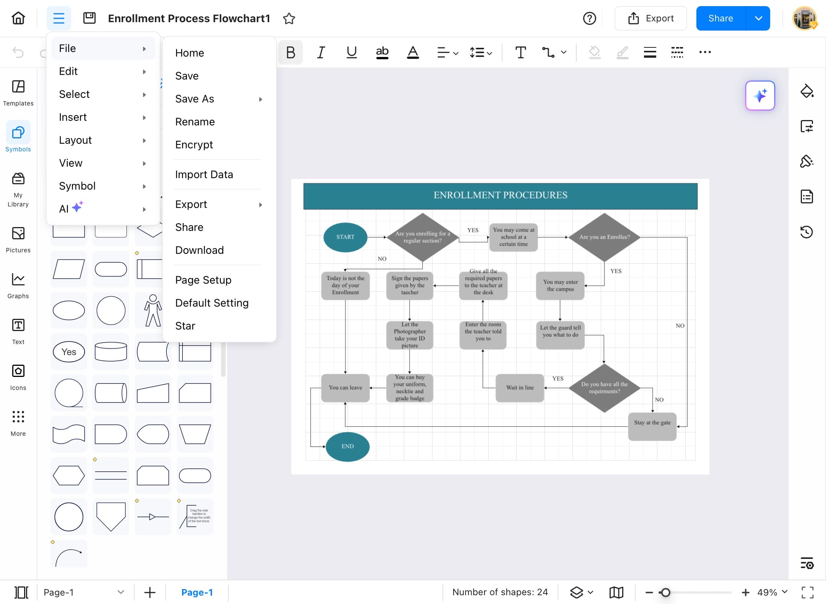Click the Export button in the header
Screen dimensions: 826x604
pyautogui.click(x=650, y=18)
